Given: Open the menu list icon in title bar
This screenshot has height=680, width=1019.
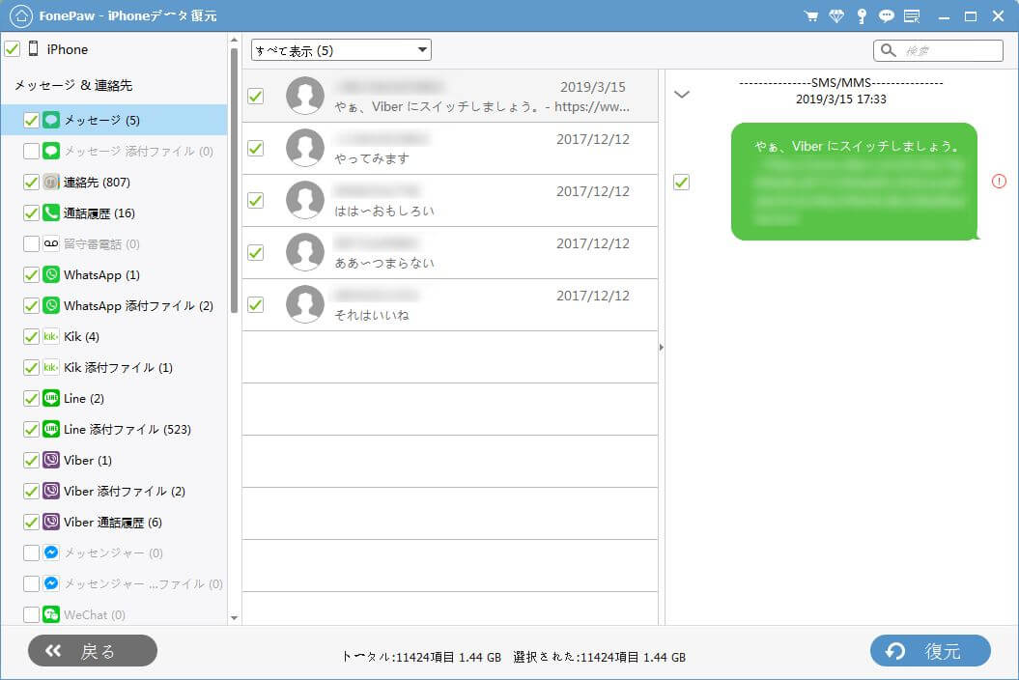Looking at the screenshot, I should point(912,16).
